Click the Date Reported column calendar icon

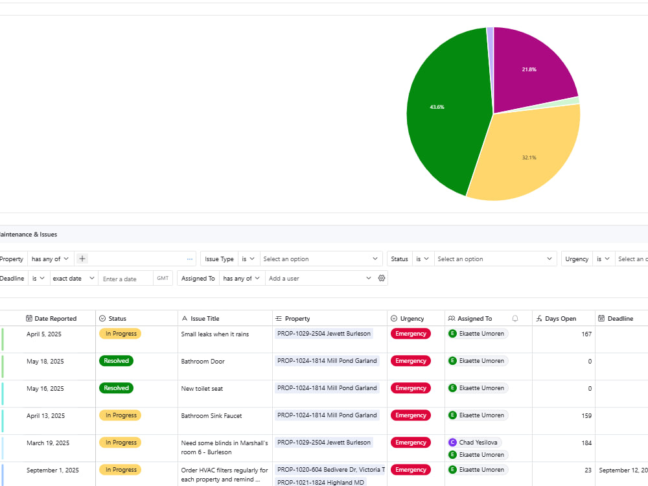tap(29, 318)
